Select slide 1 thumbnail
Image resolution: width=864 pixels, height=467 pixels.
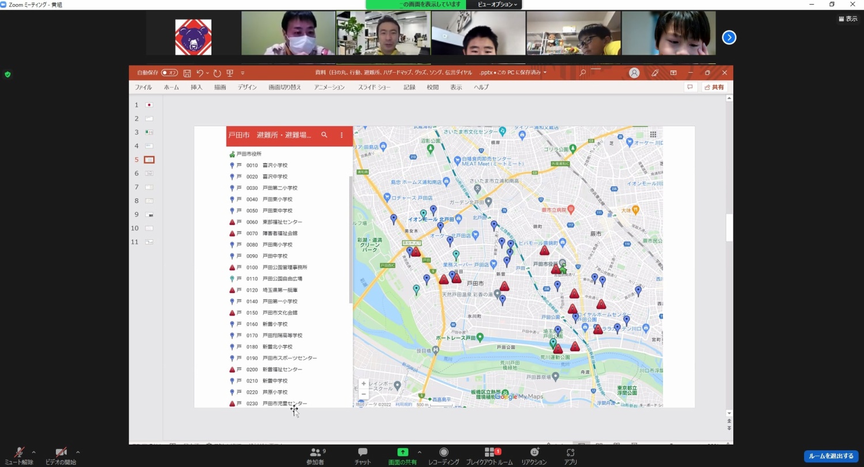[x=149, y=105]
